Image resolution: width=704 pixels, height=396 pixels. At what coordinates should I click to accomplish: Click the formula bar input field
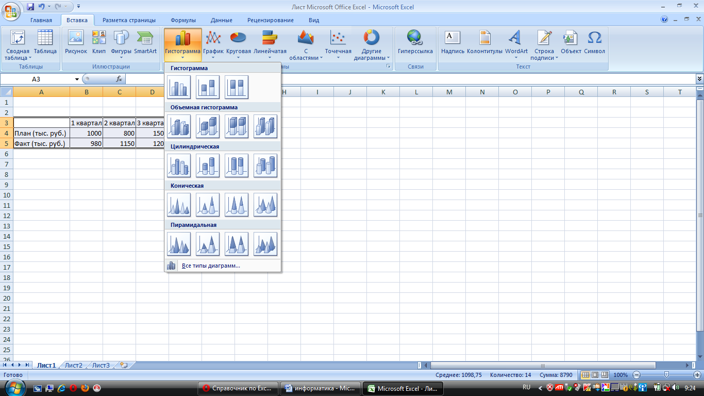[x=410, y=79]
